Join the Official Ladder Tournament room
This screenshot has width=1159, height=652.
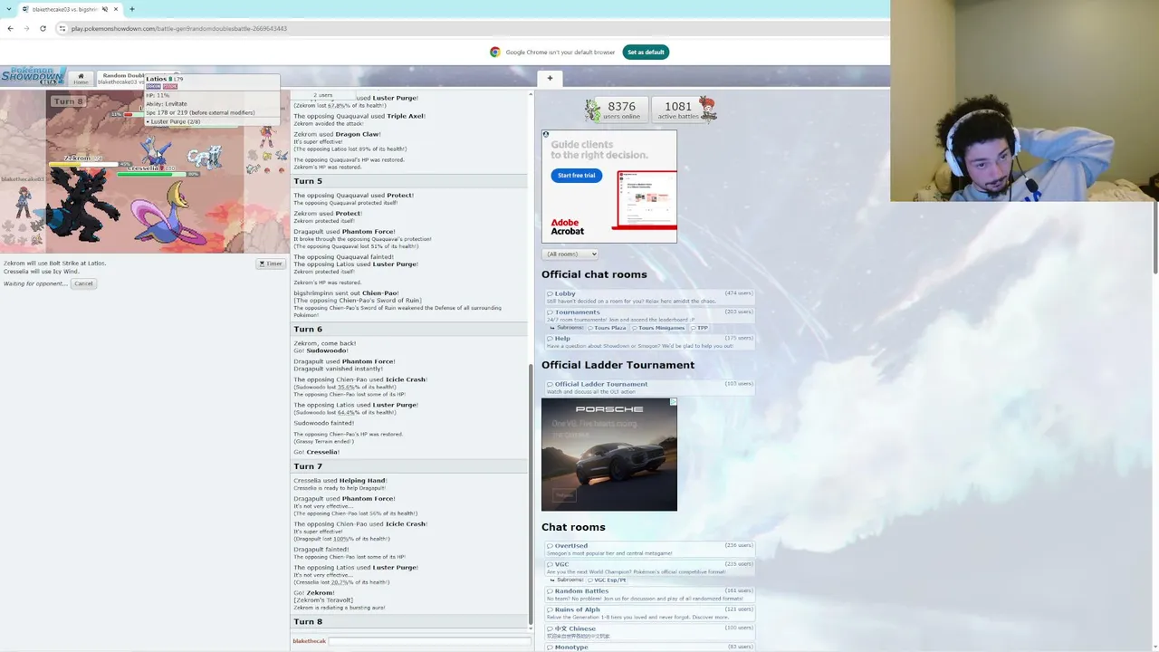648,388
